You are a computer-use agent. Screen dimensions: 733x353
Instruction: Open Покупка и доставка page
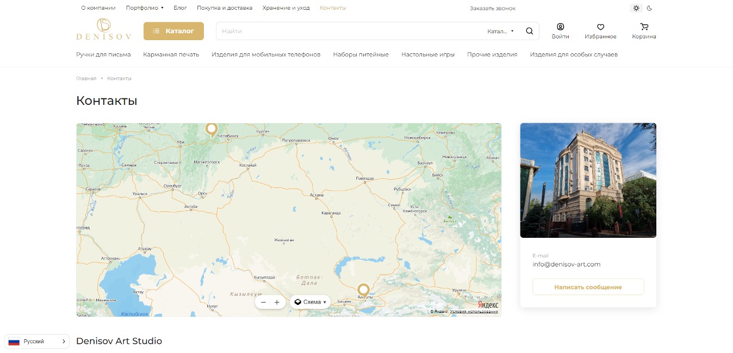pyautogui.click(x=224, y=8)
